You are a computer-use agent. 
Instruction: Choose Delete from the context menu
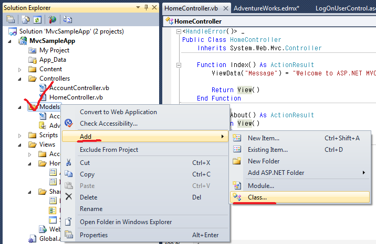click(145, 197)
